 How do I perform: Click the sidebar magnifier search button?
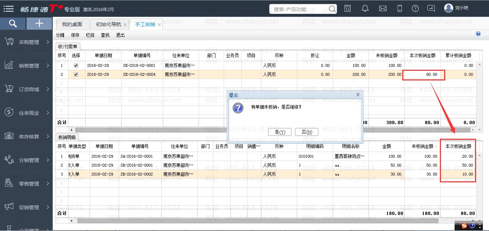pyautogui.click(x=13, y=24)
